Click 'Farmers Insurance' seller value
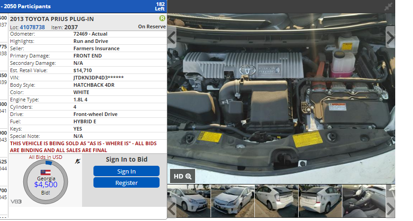 96,48
